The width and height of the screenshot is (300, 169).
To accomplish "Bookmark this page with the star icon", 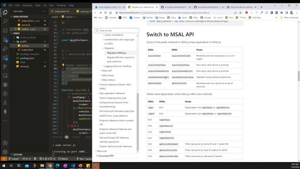I will [x=240, y=13].
